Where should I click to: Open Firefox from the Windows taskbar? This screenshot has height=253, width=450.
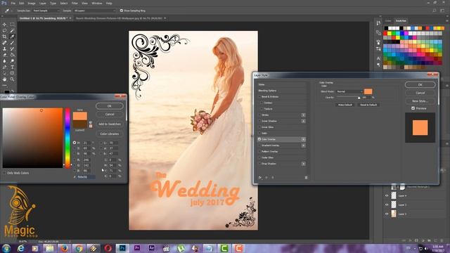(x=64, y=248)
